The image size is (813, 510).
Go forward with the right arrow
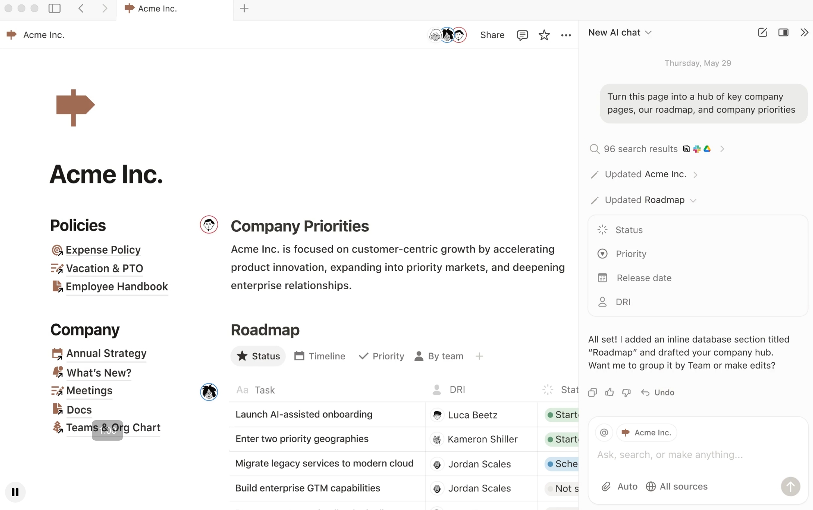(105, 8)
